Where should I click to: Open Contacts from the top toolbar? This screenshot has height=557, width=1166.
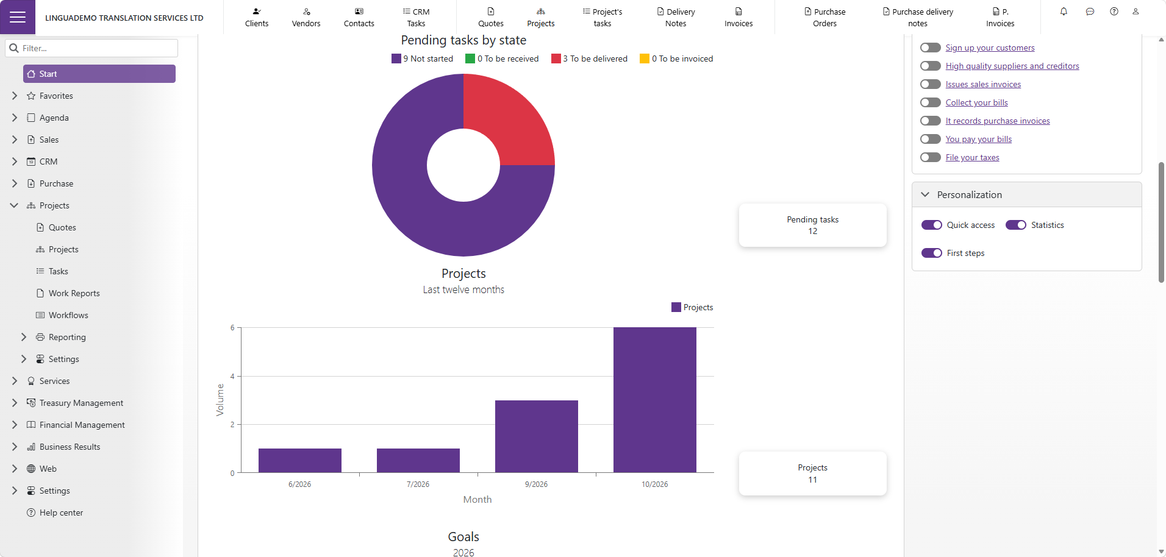[x=359, y=17]
